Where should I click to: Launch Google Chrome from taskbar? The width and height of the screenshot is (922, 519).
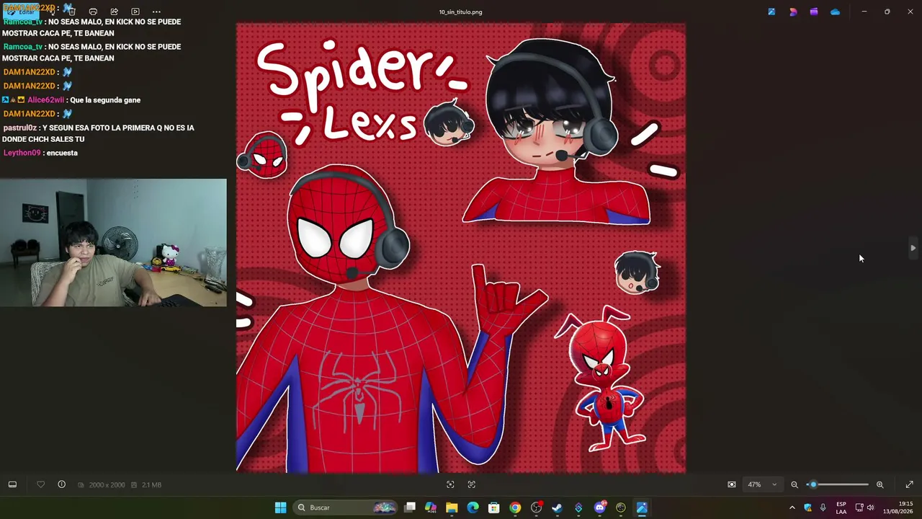point(515,507)
